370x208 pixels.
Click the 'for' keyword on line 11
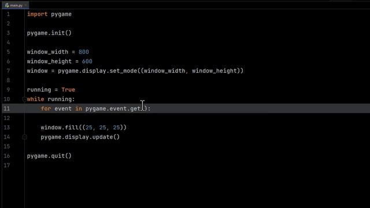[x=46, y=109]
